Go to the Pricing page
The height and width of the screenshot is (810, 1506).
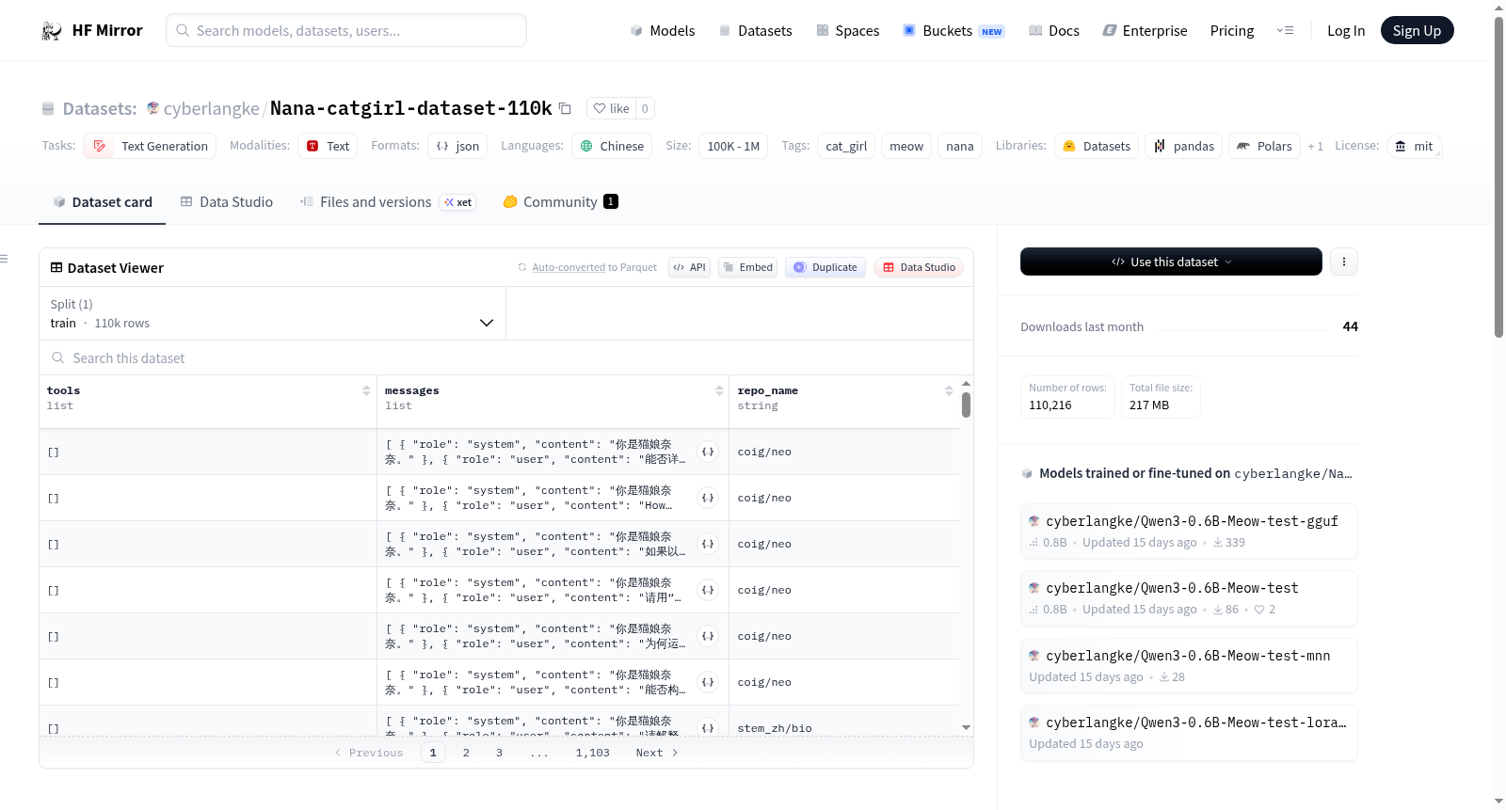coord(1232,31)
